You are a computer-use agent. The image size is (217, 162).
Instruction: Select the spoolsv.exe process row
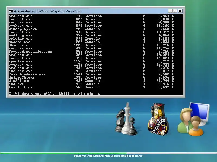coord(91,61)
